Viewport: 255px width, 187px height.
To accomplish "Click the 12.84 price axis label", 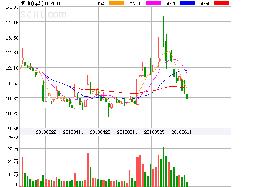I will [12, 53].
